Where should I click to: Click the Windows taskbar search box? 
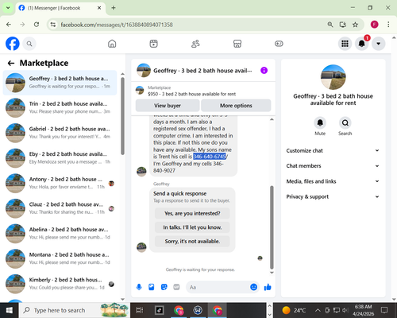tap(74, 310)
